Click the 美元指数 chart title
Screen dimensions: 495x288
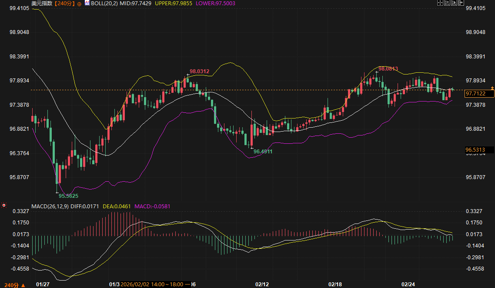(42, 3)
